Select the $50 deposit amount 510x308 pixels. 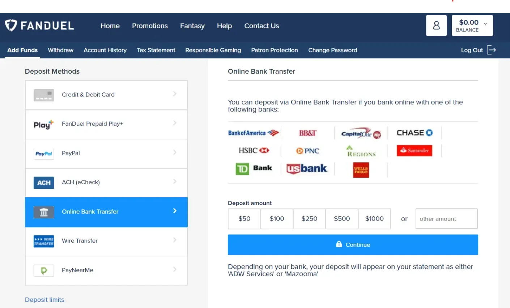pyautogui.click(x=244, y=219)
